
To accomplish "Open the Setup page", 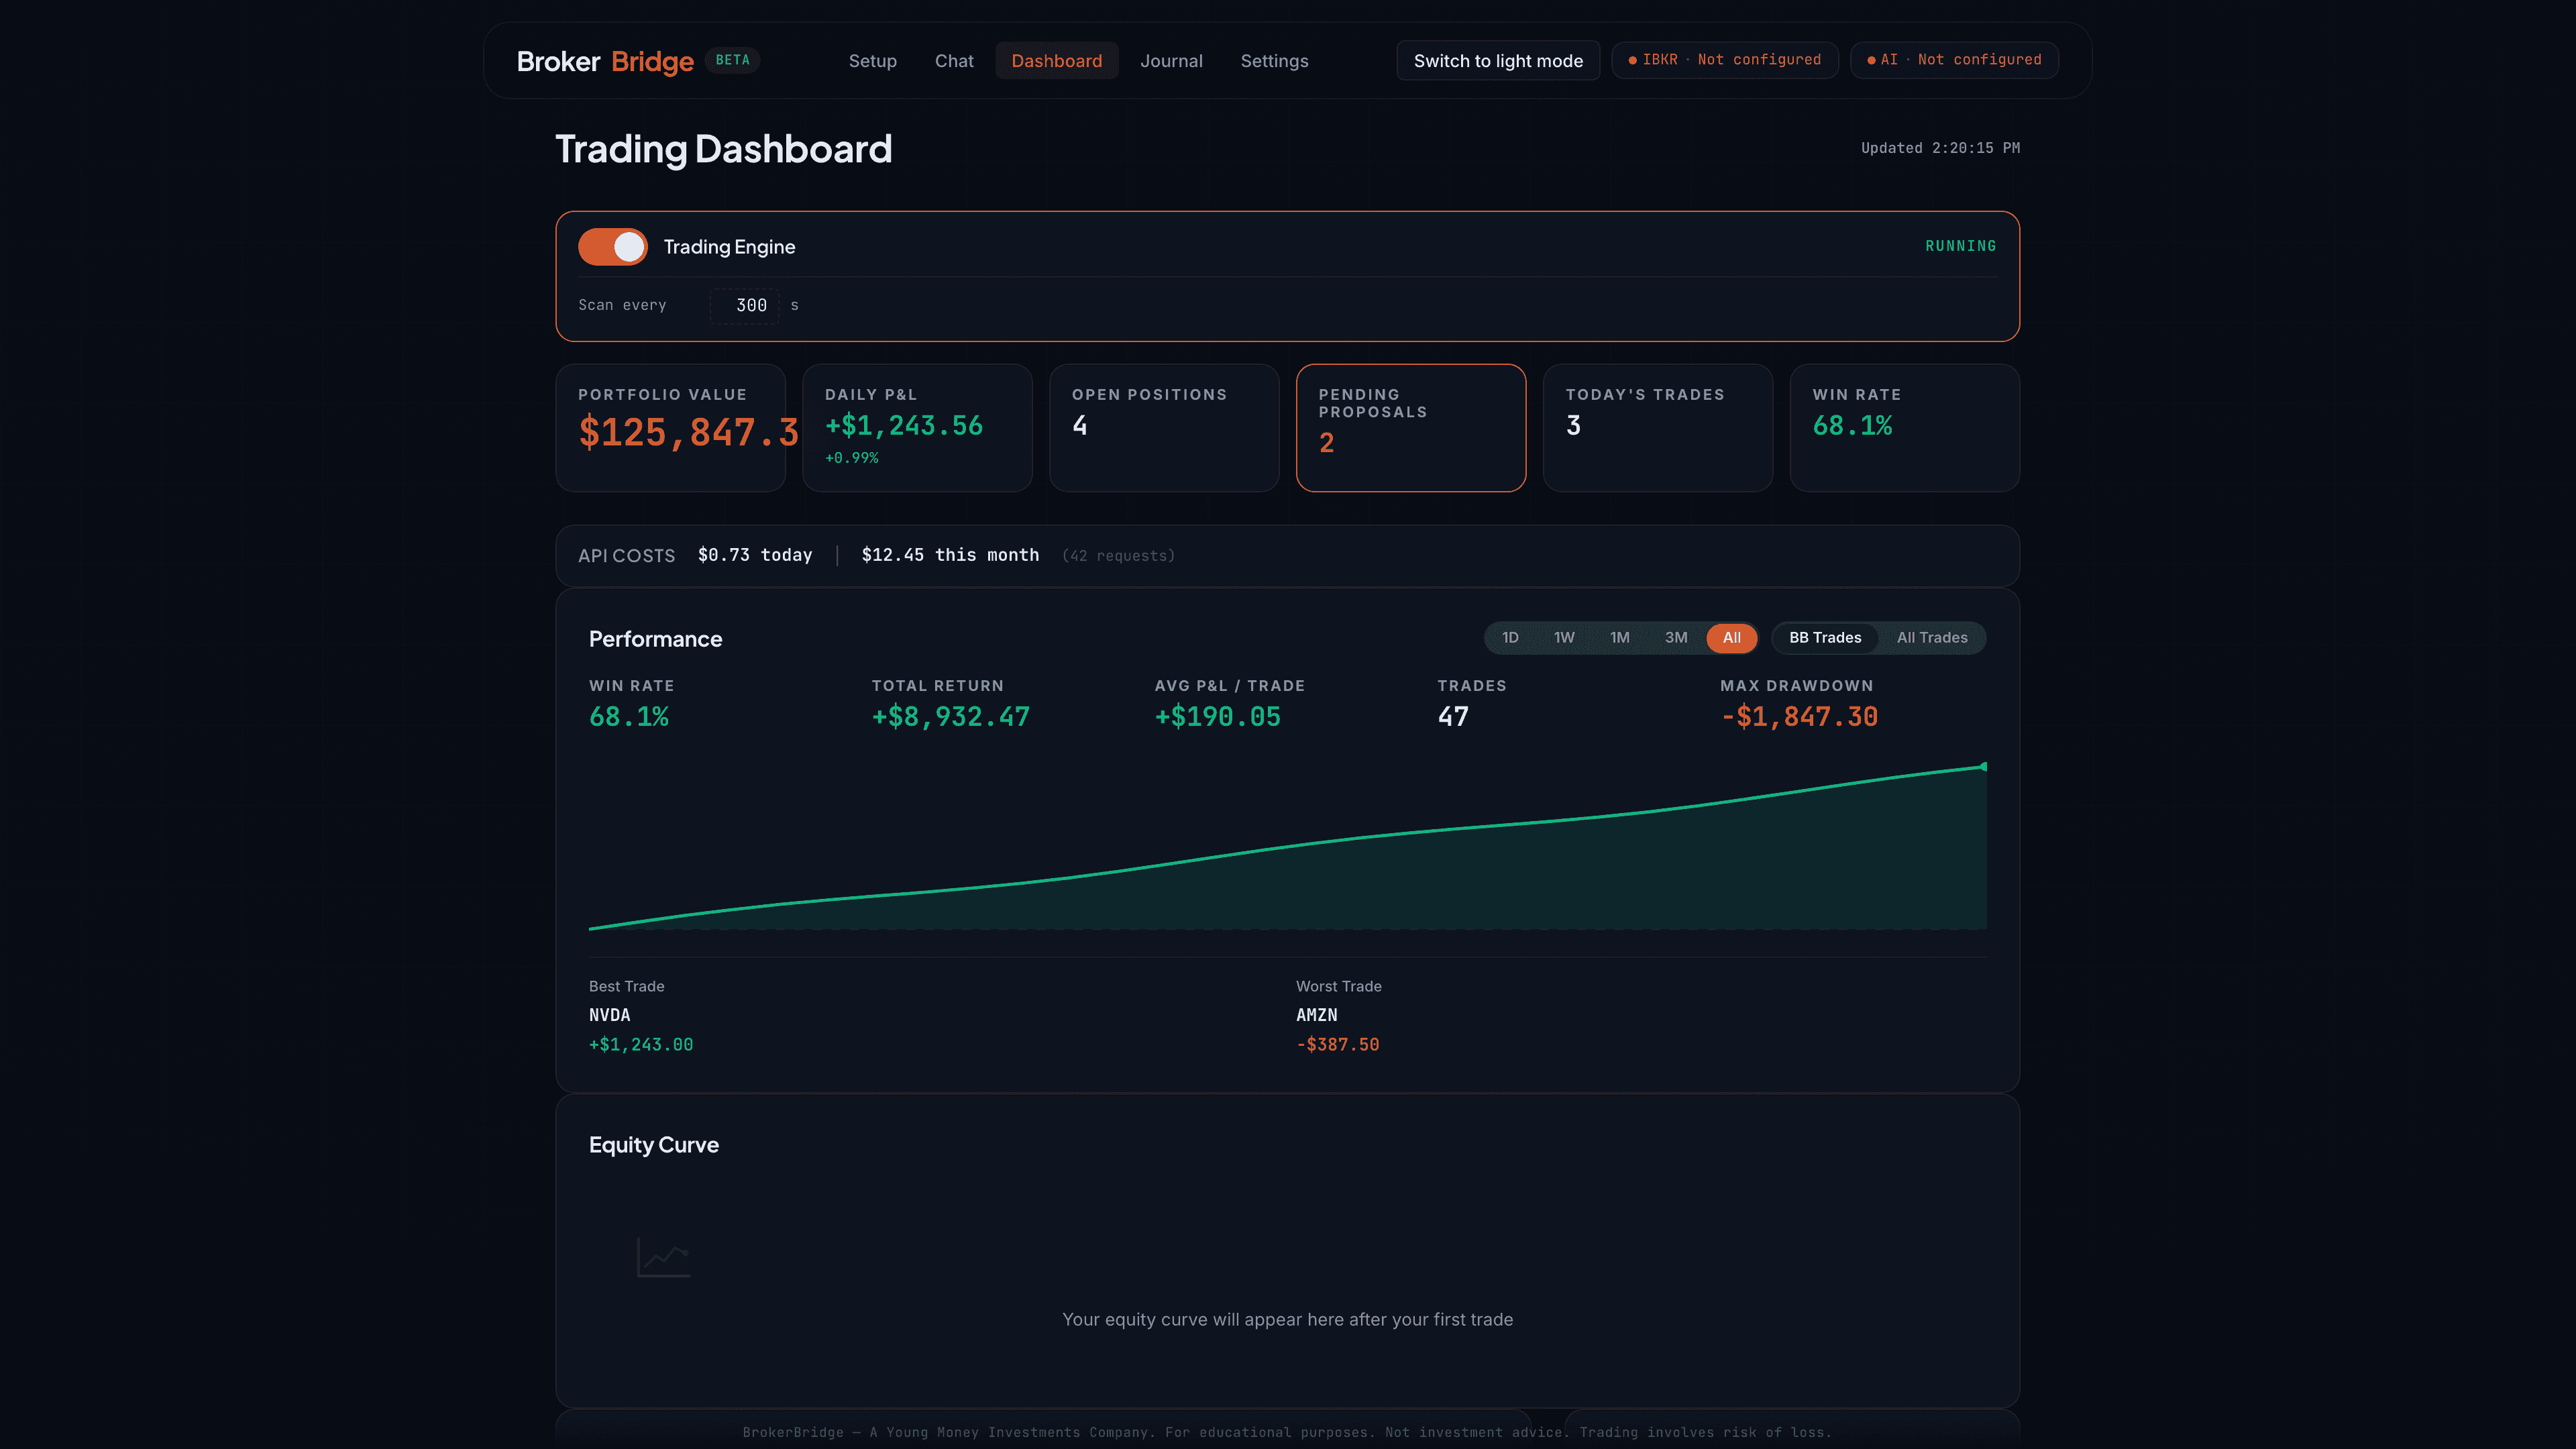I will click(x=872, y=61).
